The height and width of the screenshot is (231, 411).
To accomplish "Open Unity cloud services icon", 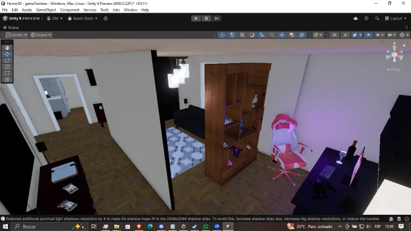I will 355,18.
